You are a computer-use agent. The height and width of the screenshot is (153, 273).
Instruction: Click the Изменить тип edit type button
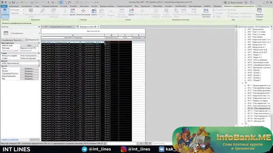pyautogui.click(x=32, y=40)
